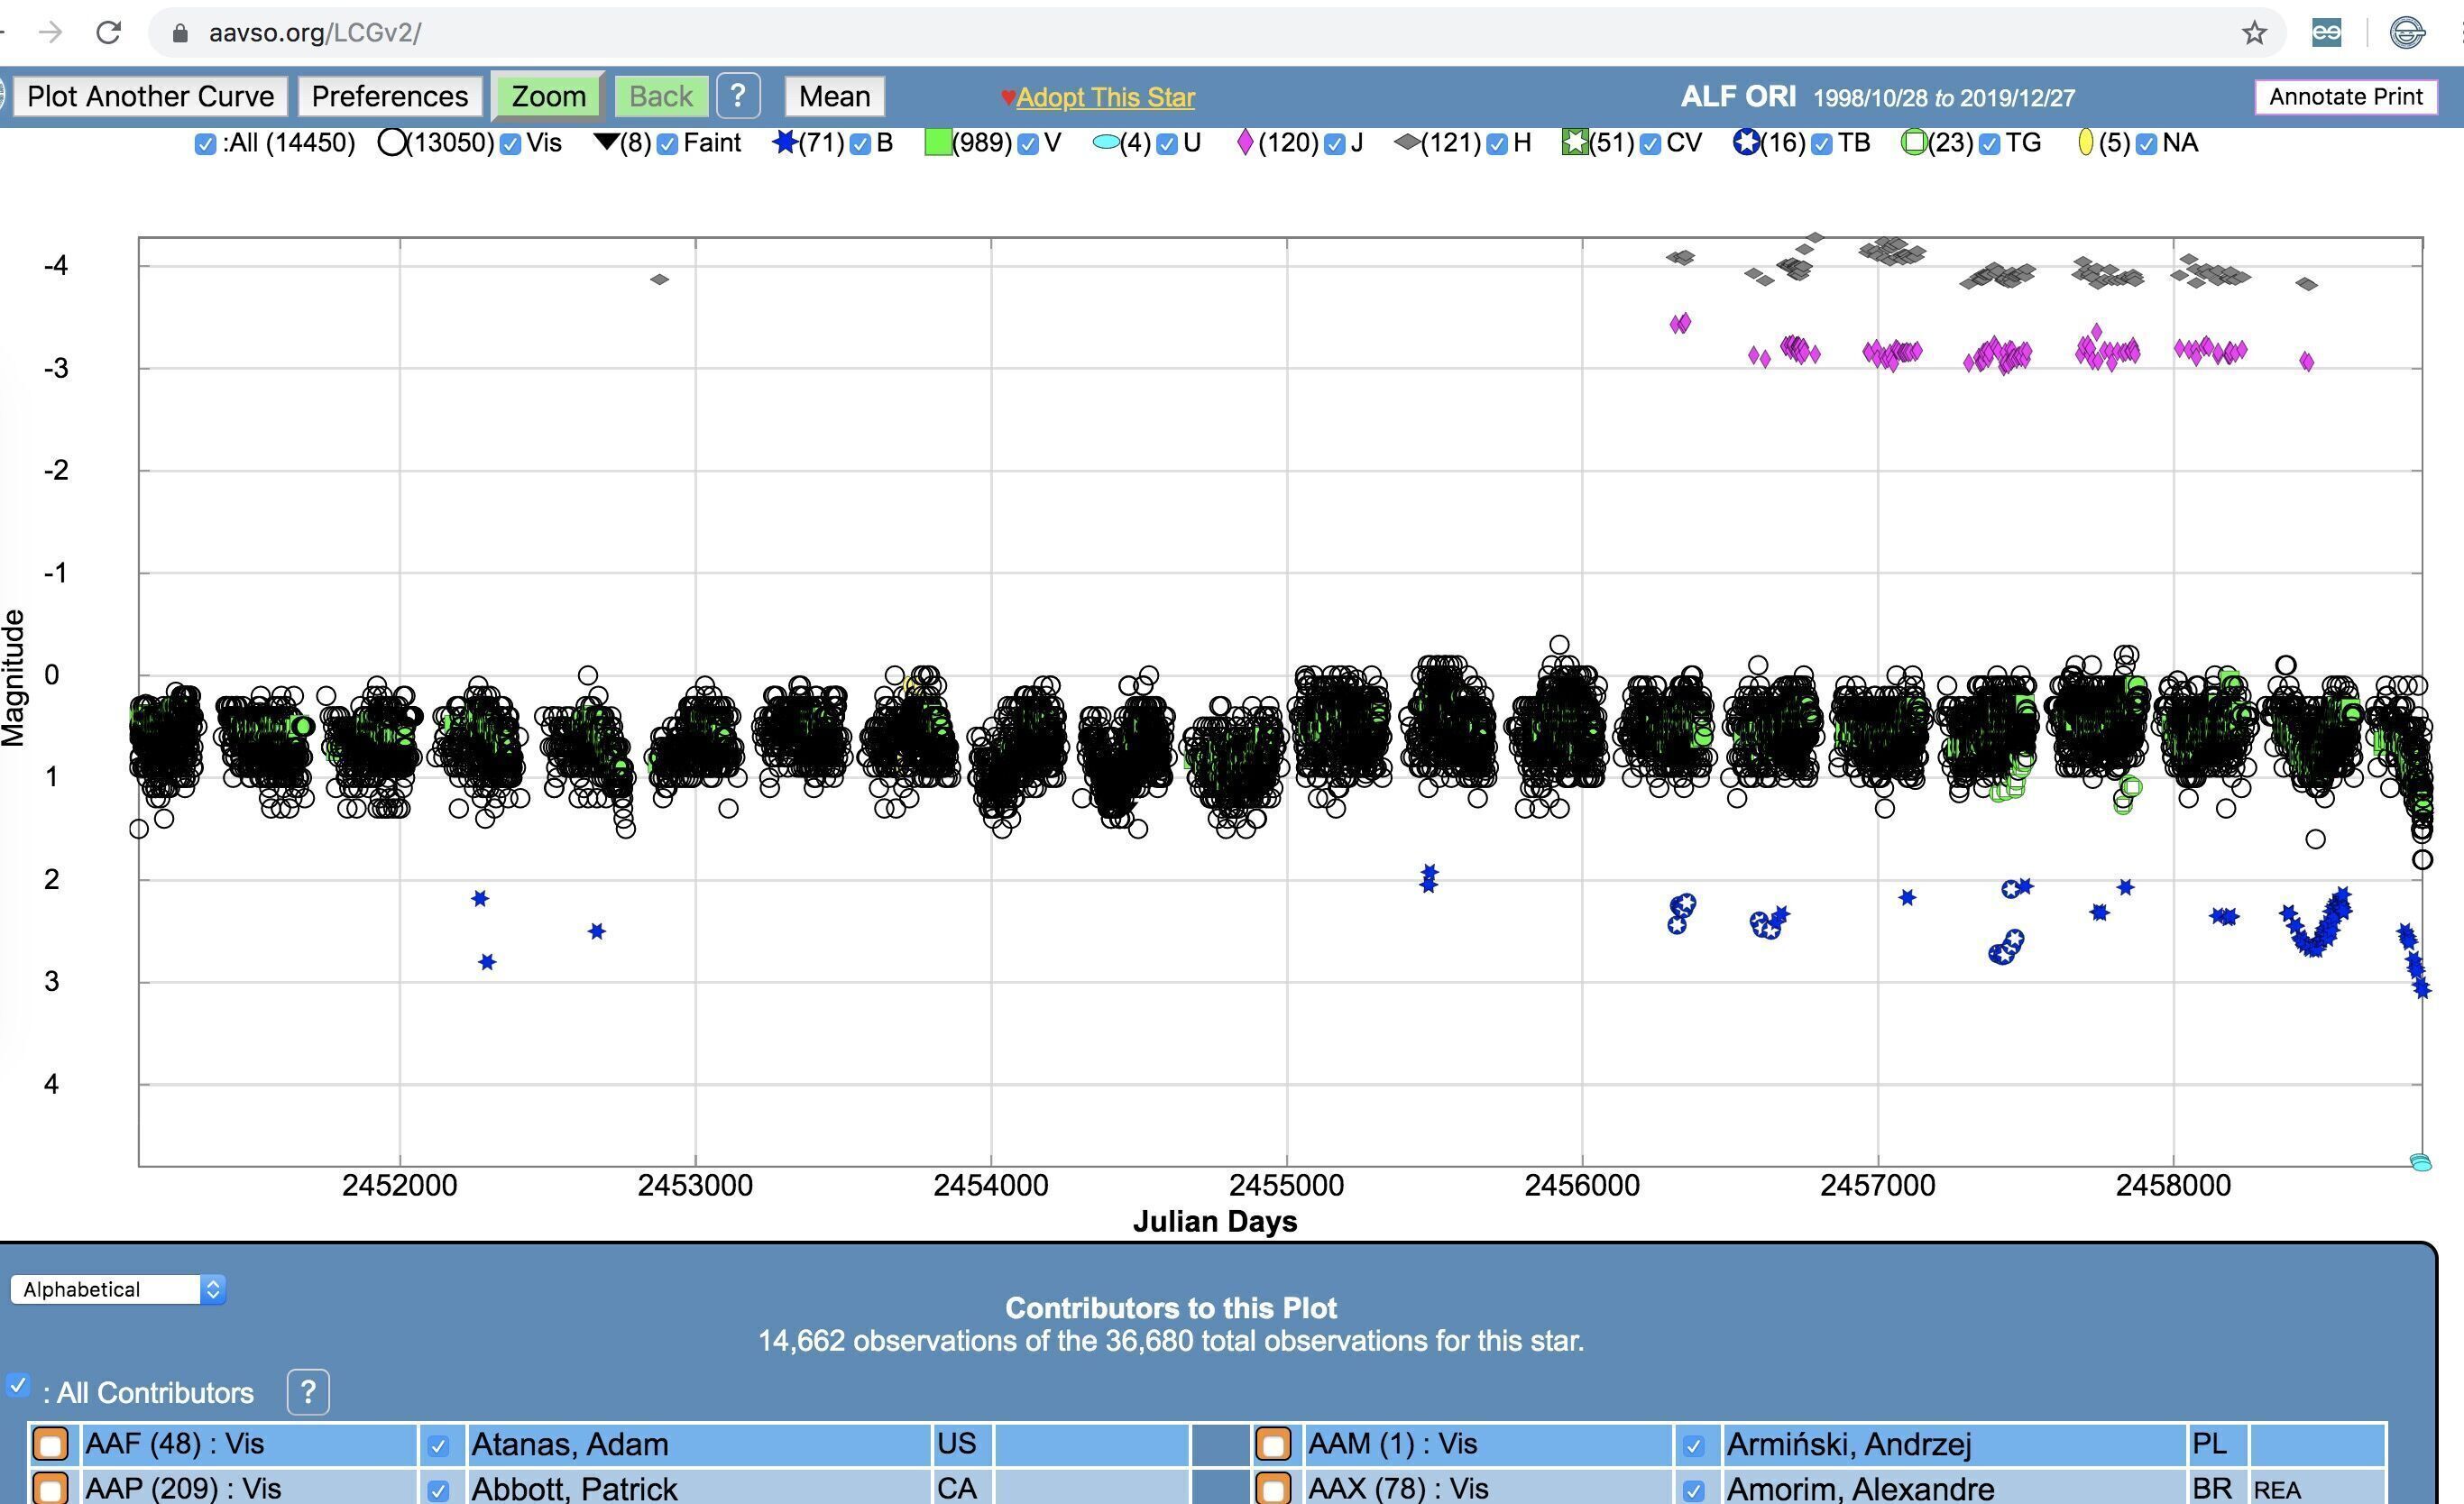Toggle the All (14450) checkbox
Screen dimensions: 2464x1504
pos(206,144)
